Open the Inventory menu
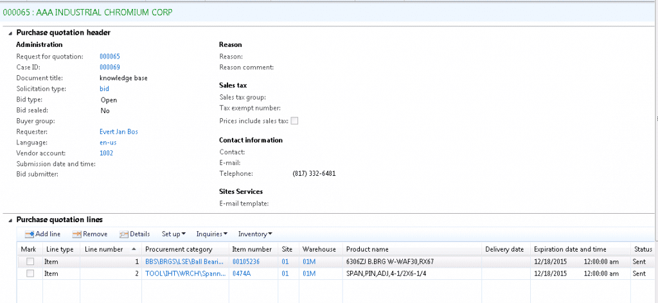 (x=255, y=234)
